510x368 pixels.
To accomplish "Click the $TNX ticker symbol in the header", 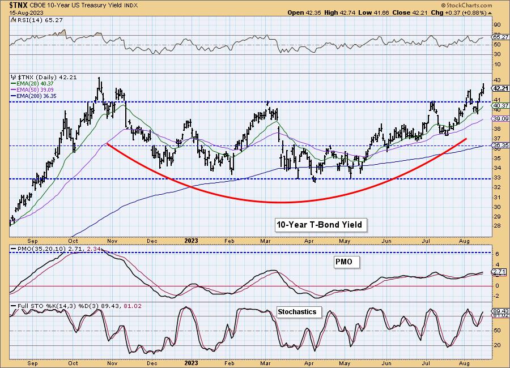I will (x=19, y=5).
